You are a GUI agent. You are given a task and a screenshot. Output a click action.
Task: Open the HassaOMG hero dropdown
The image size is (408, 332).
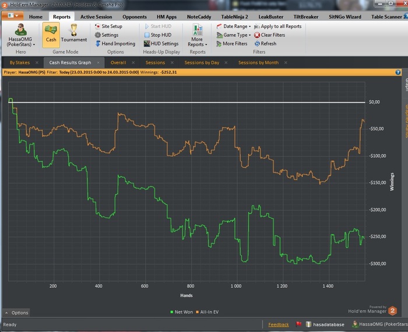21,35
